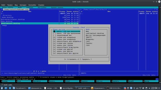Switch to the OBS 22.0.2 taskbar entry
The image size is (161, 90).
click(114, 88)
